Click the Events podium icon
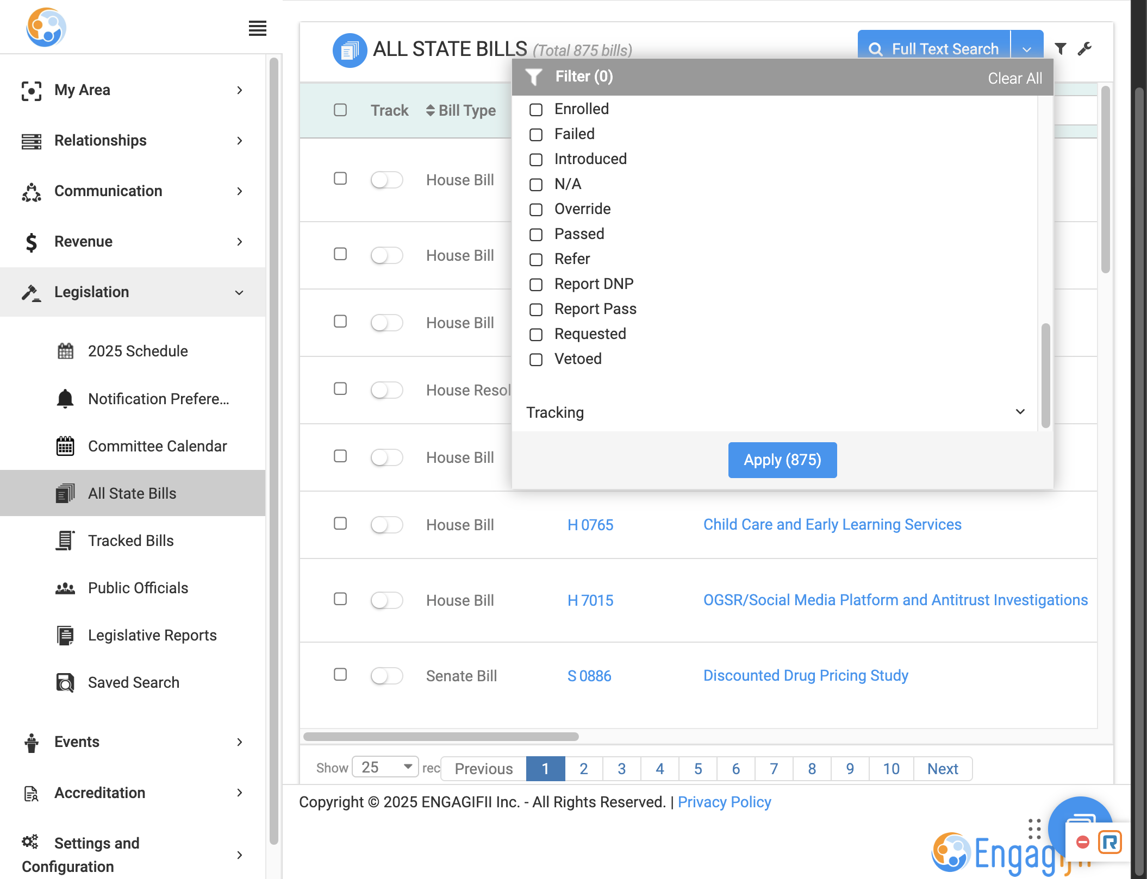Viewport: 1147px width, 879px height. (x=32, y=743)
